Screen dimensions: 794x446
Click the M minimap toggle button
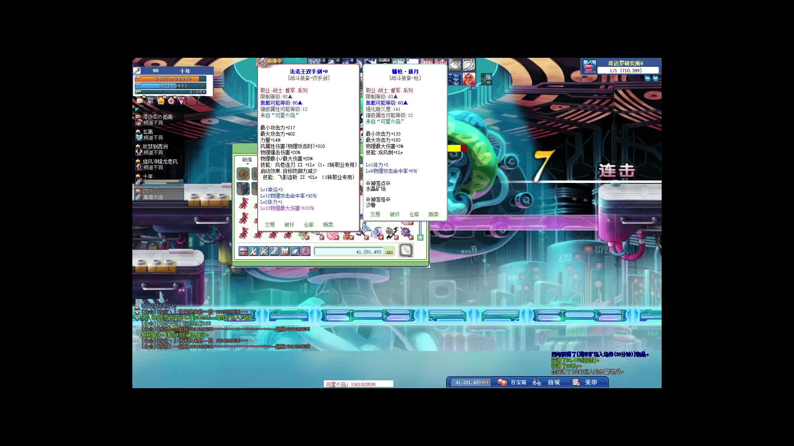655,78
